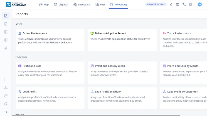The width and height of the screenshot is (207, 116).
Task: Open the dollar refresh circle icon in sidebar
Action: coord(6,40)
